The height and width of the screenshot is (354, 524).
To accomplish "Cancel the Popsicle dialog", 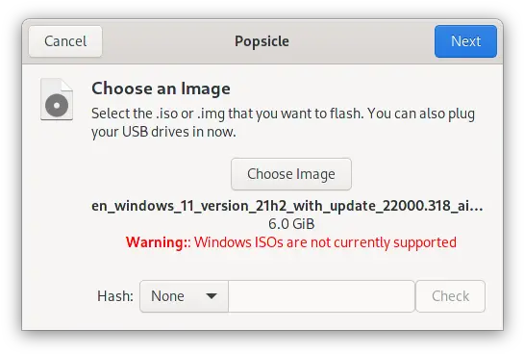I will pos(65,41).
